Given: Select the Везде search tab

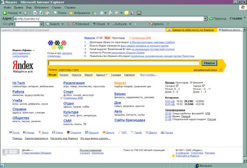Looking at the screenshot, I should pyautogui.click(x=52, y=75).
